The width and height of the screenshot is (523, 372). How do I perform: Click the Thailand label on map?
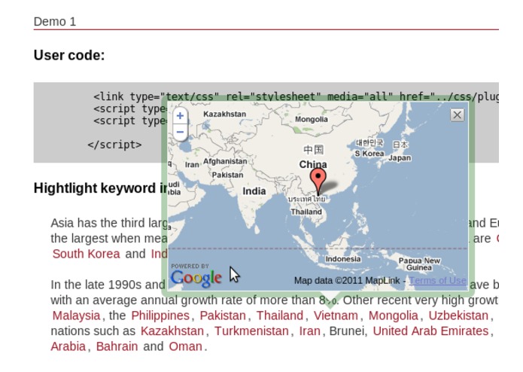point(306,212)
